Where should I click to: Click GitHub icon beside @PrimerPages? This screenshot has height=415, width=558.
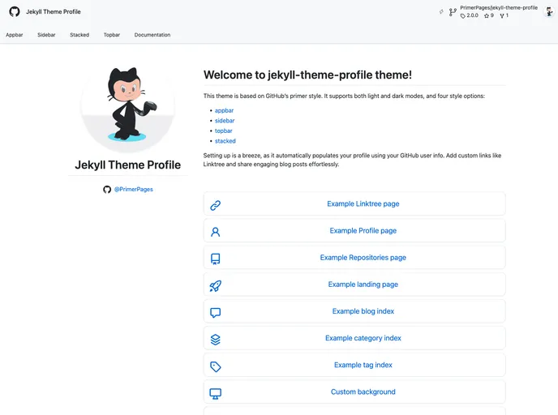pyautogui.click(x=107, y=190)
